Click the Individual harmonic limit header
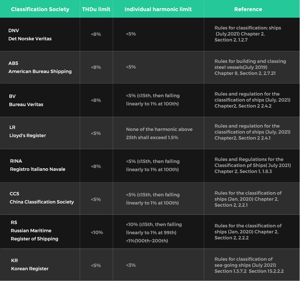Image resolution: width=300 pixels, height=281 pixels. [158, 9]
